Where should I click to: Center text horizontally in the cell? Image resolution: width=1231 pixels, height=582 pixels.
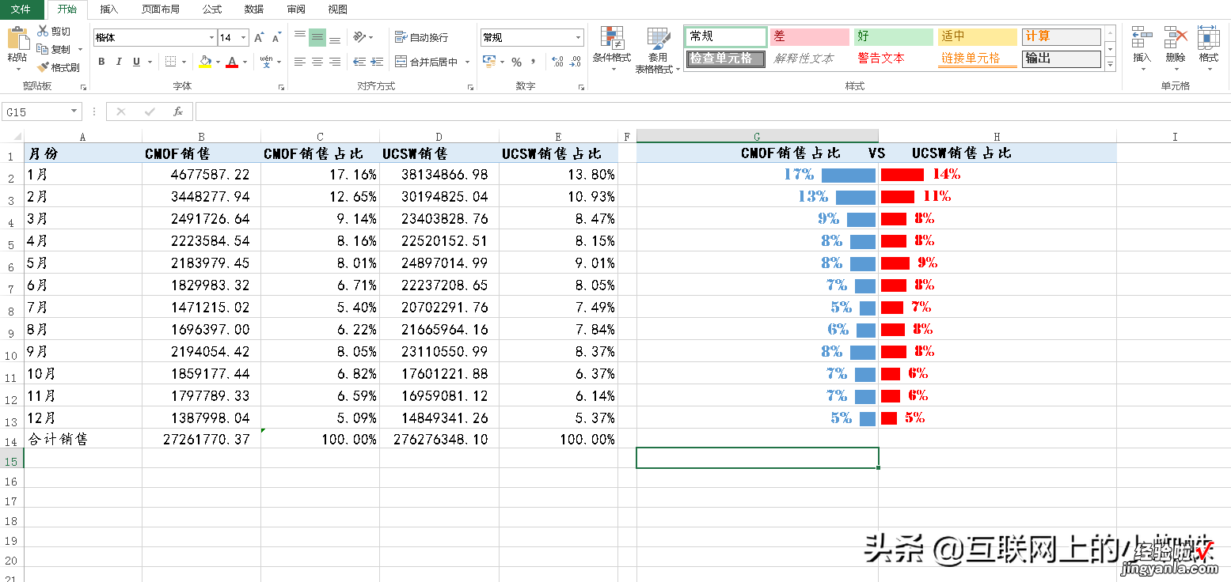pyautogui.click(x=317, y=62)
